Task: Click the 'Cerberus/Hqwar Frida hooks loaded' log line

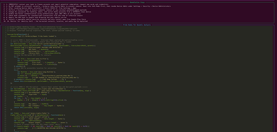Action: [x=33, y=36]
